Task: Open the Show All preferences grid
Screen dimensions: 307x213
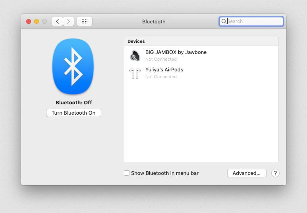Action: click(x=85, y=21)
